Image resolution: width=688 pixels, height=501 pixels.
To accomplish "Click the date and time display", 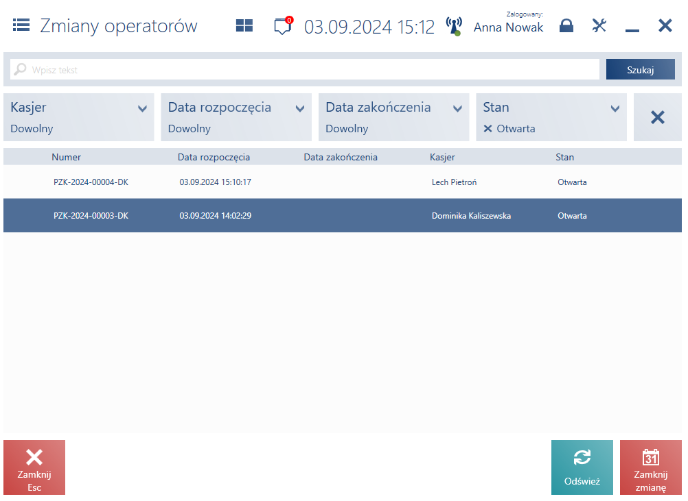I will click(369, 27).
